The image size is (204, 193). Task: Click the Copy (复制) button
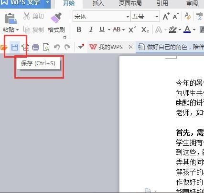pyautogui.click(x=33, y=30)
